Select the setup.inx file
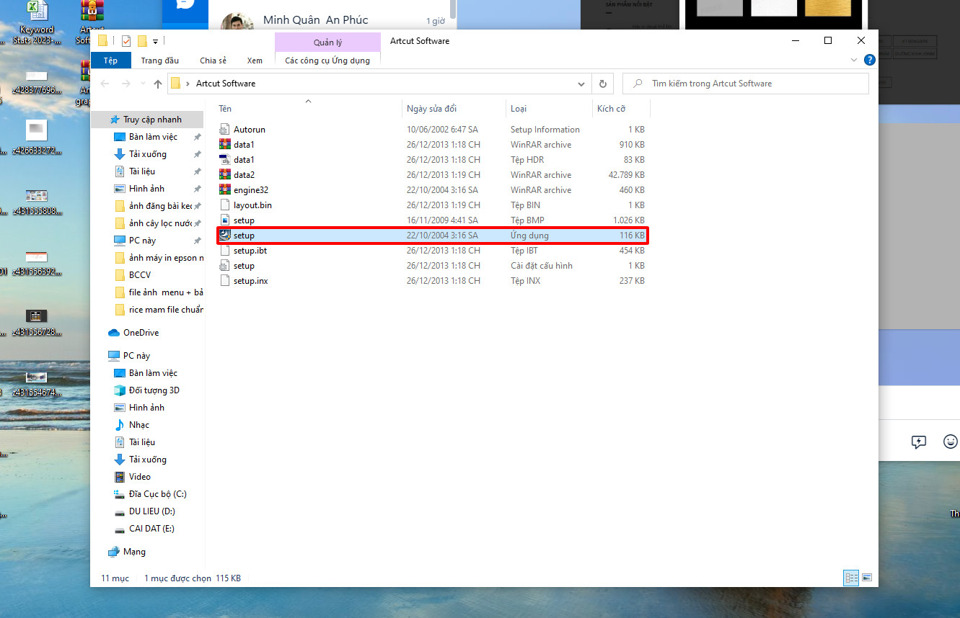Image resolution: width=960 pixels, height=618 pixels. point(433,281)
